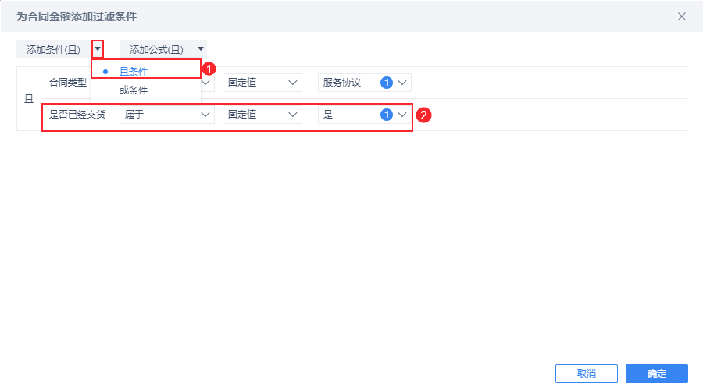This screenshot has height=390, width=703.
Task: Close the filter condition dialog
Action: pyautogui.click(x=682, y=16)
